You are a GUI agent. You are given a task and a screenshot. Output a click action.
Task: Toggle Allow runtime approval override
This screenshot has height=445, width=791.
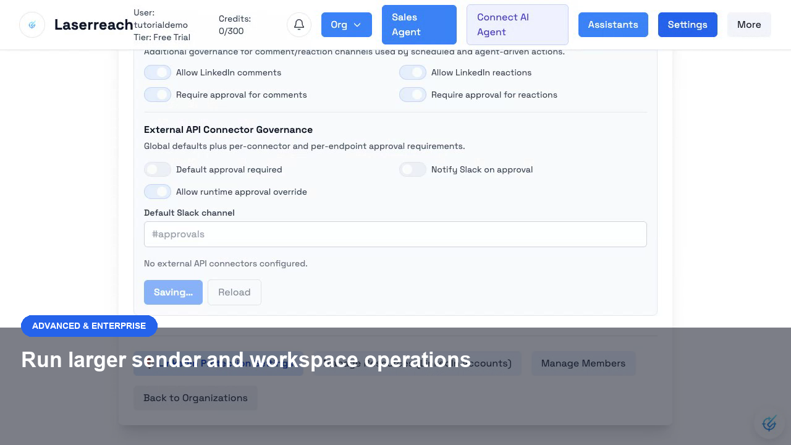tap(158, 192)
